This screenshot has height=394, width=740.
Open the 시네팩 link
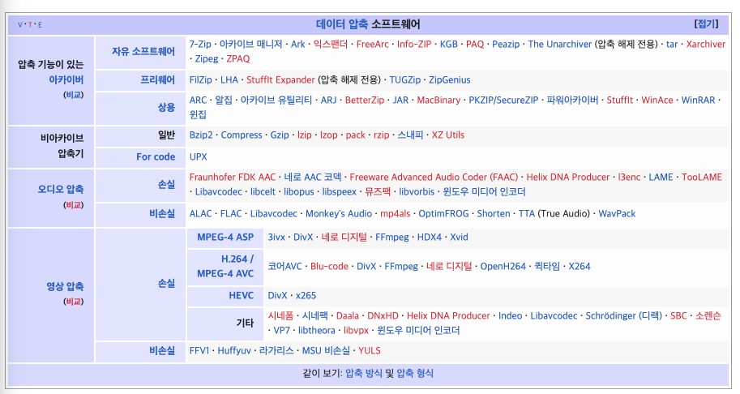314,315
